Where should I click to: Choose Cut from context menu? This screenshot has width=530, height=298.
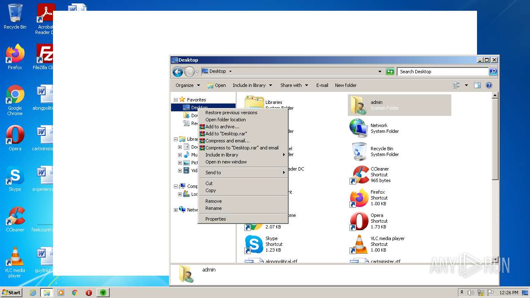pyautogui.click(x=243, y=183)
